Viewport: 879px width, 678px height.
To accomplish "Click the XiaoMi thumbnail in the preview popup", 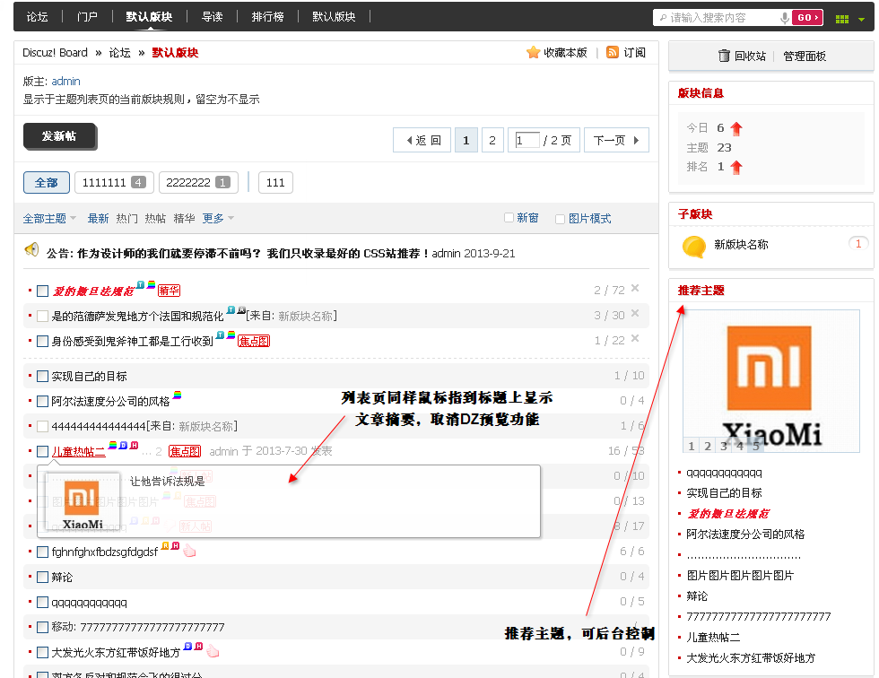I will point(83,503).
